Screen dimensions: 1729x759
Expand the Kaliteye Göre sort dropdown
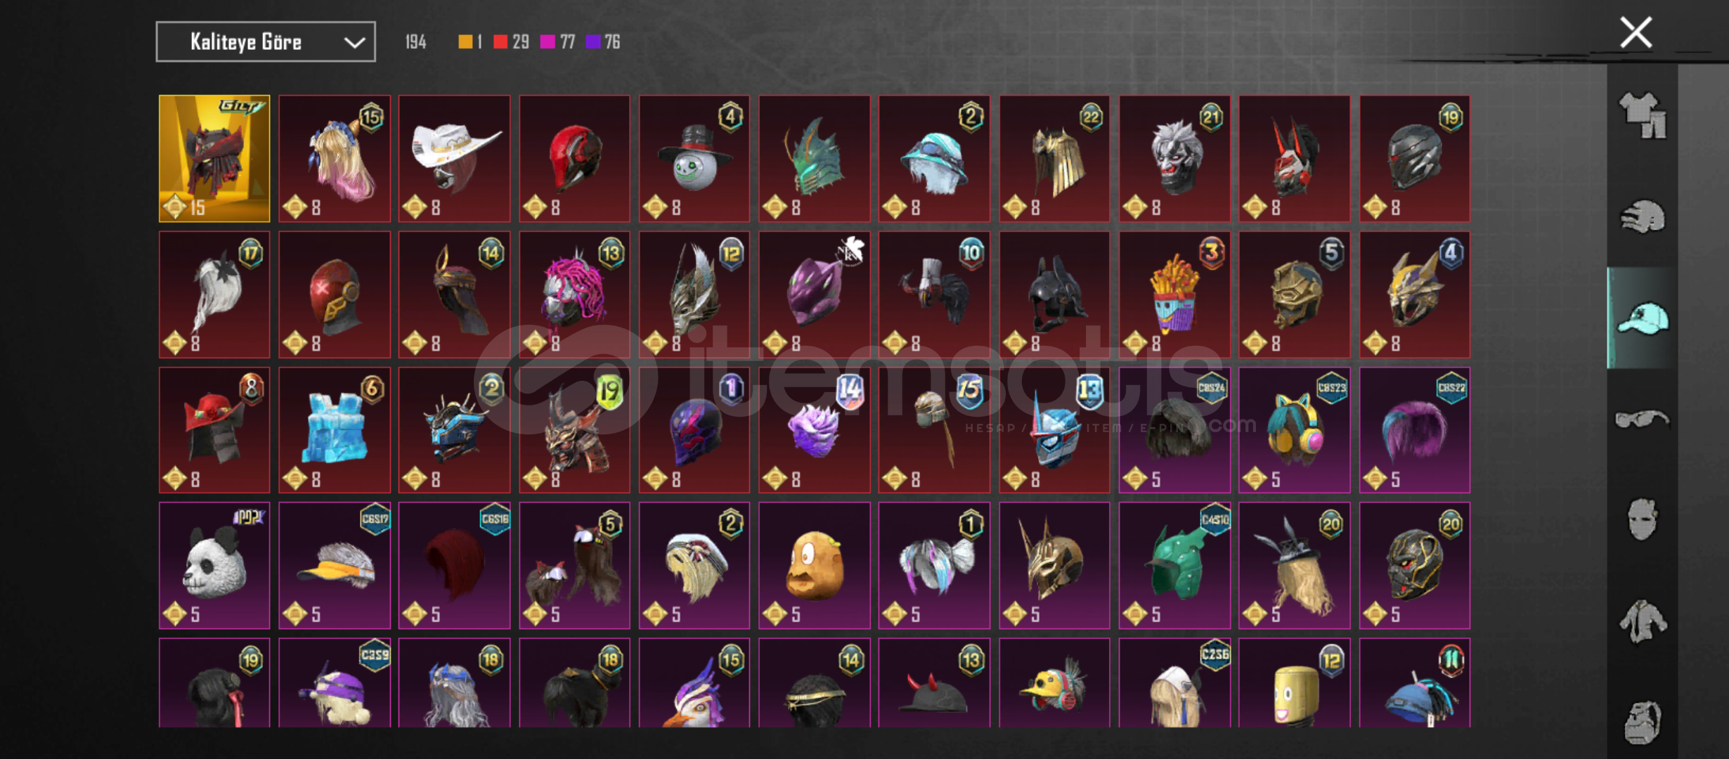(266, 41)
